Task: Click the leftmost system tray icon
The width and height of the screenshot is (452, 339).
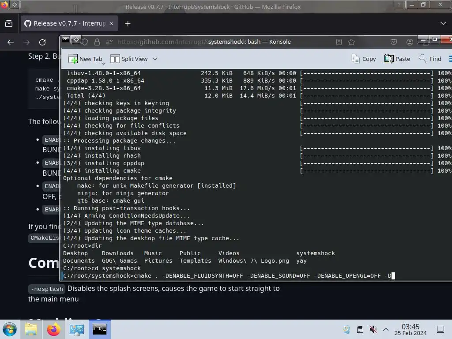Action: pyautogui.click(x=347, y=329)
